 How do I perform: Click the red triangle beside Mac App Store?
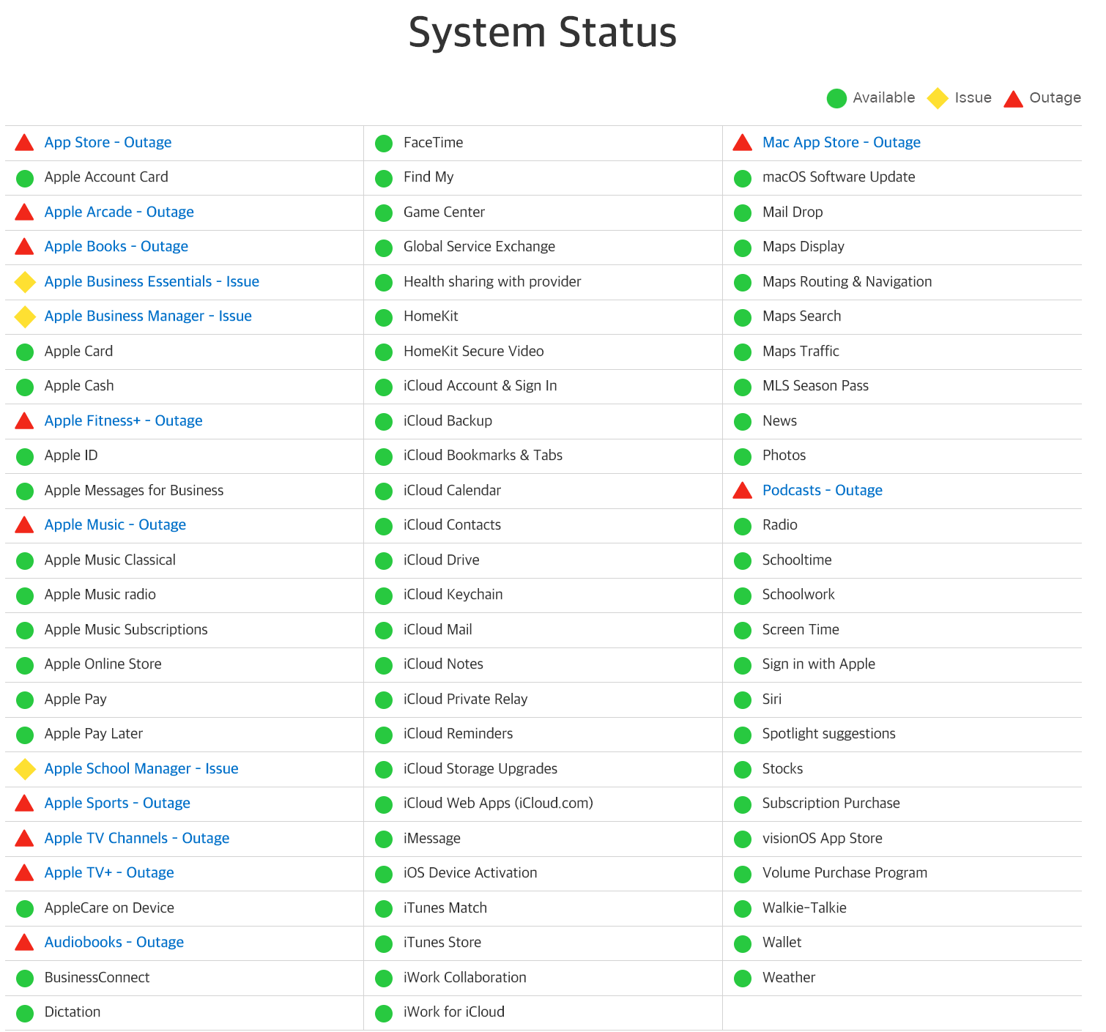pos(743,143)
